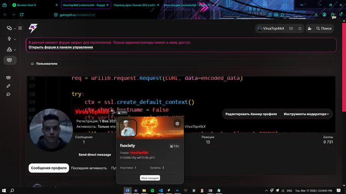Select the highlighted members sidebar icon
The image size is (346, 194).
10,60
